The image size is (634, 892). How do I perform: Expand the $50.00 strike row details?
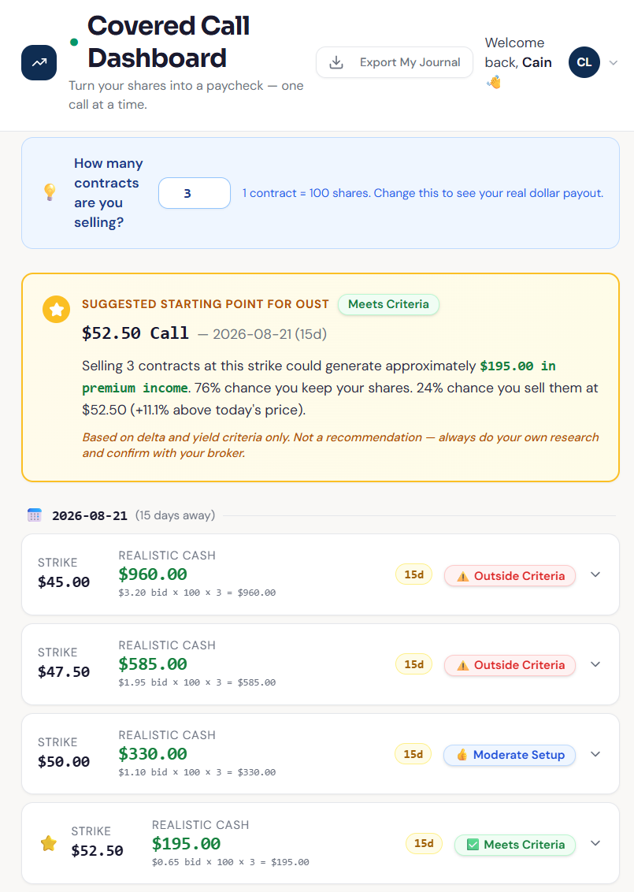[x=595, y=754]
